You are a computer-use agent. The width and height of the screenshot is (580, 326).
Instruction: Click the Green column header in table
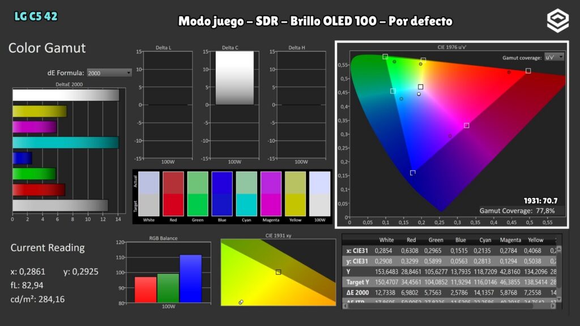[436, 240]
